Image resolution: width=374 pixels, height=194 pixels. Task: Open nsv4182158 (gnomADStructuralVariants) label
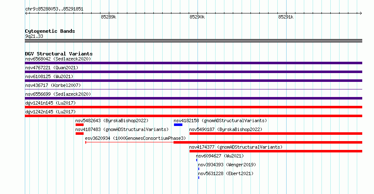pyautogui.click(x=220, y=121)
